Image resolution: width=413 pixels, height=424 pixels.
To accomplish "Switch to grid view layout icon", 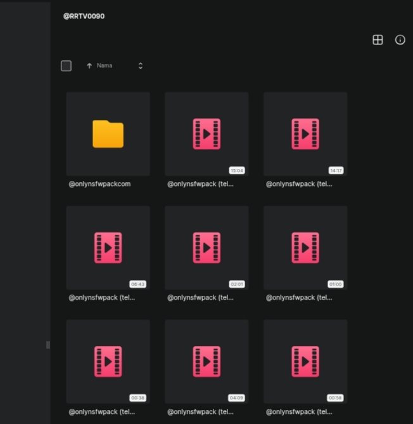I will [378, 40].
